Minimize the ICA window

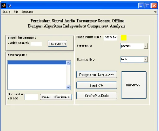141,6
